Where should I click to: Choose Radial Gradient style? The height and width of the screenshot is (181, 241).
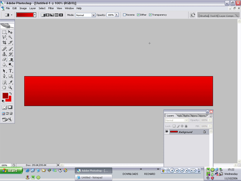[48, 15]
